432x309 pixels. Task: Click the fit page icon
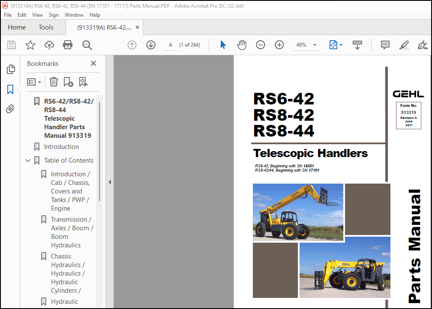[333, 45]
